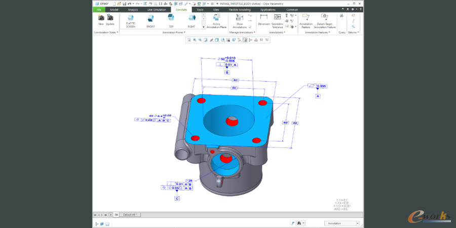Expand Annotation Features group menu

tap(318, 32)
